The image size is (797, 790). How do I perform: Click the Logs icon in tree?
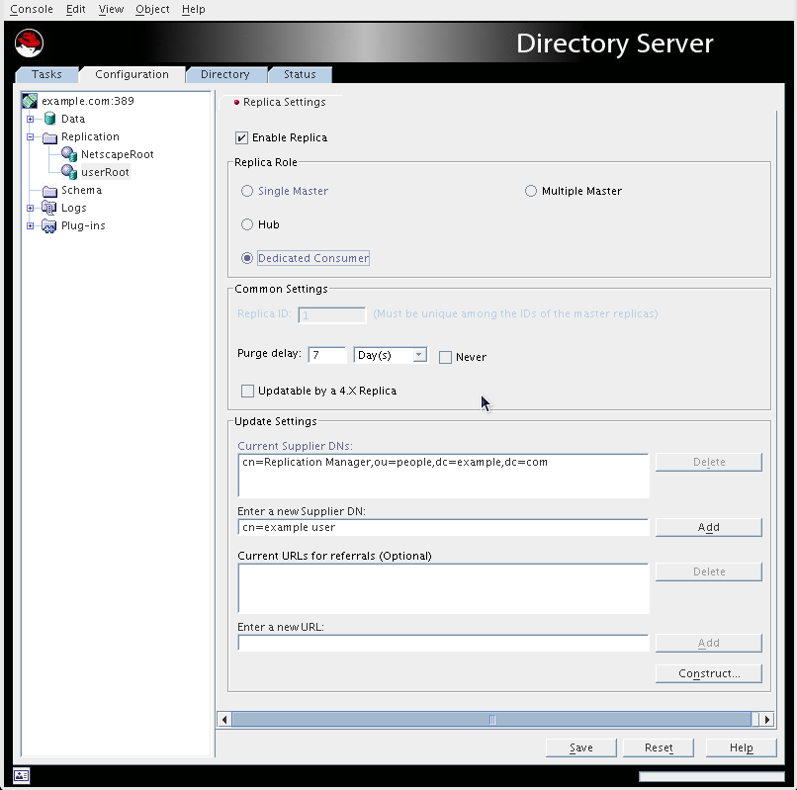49,208
